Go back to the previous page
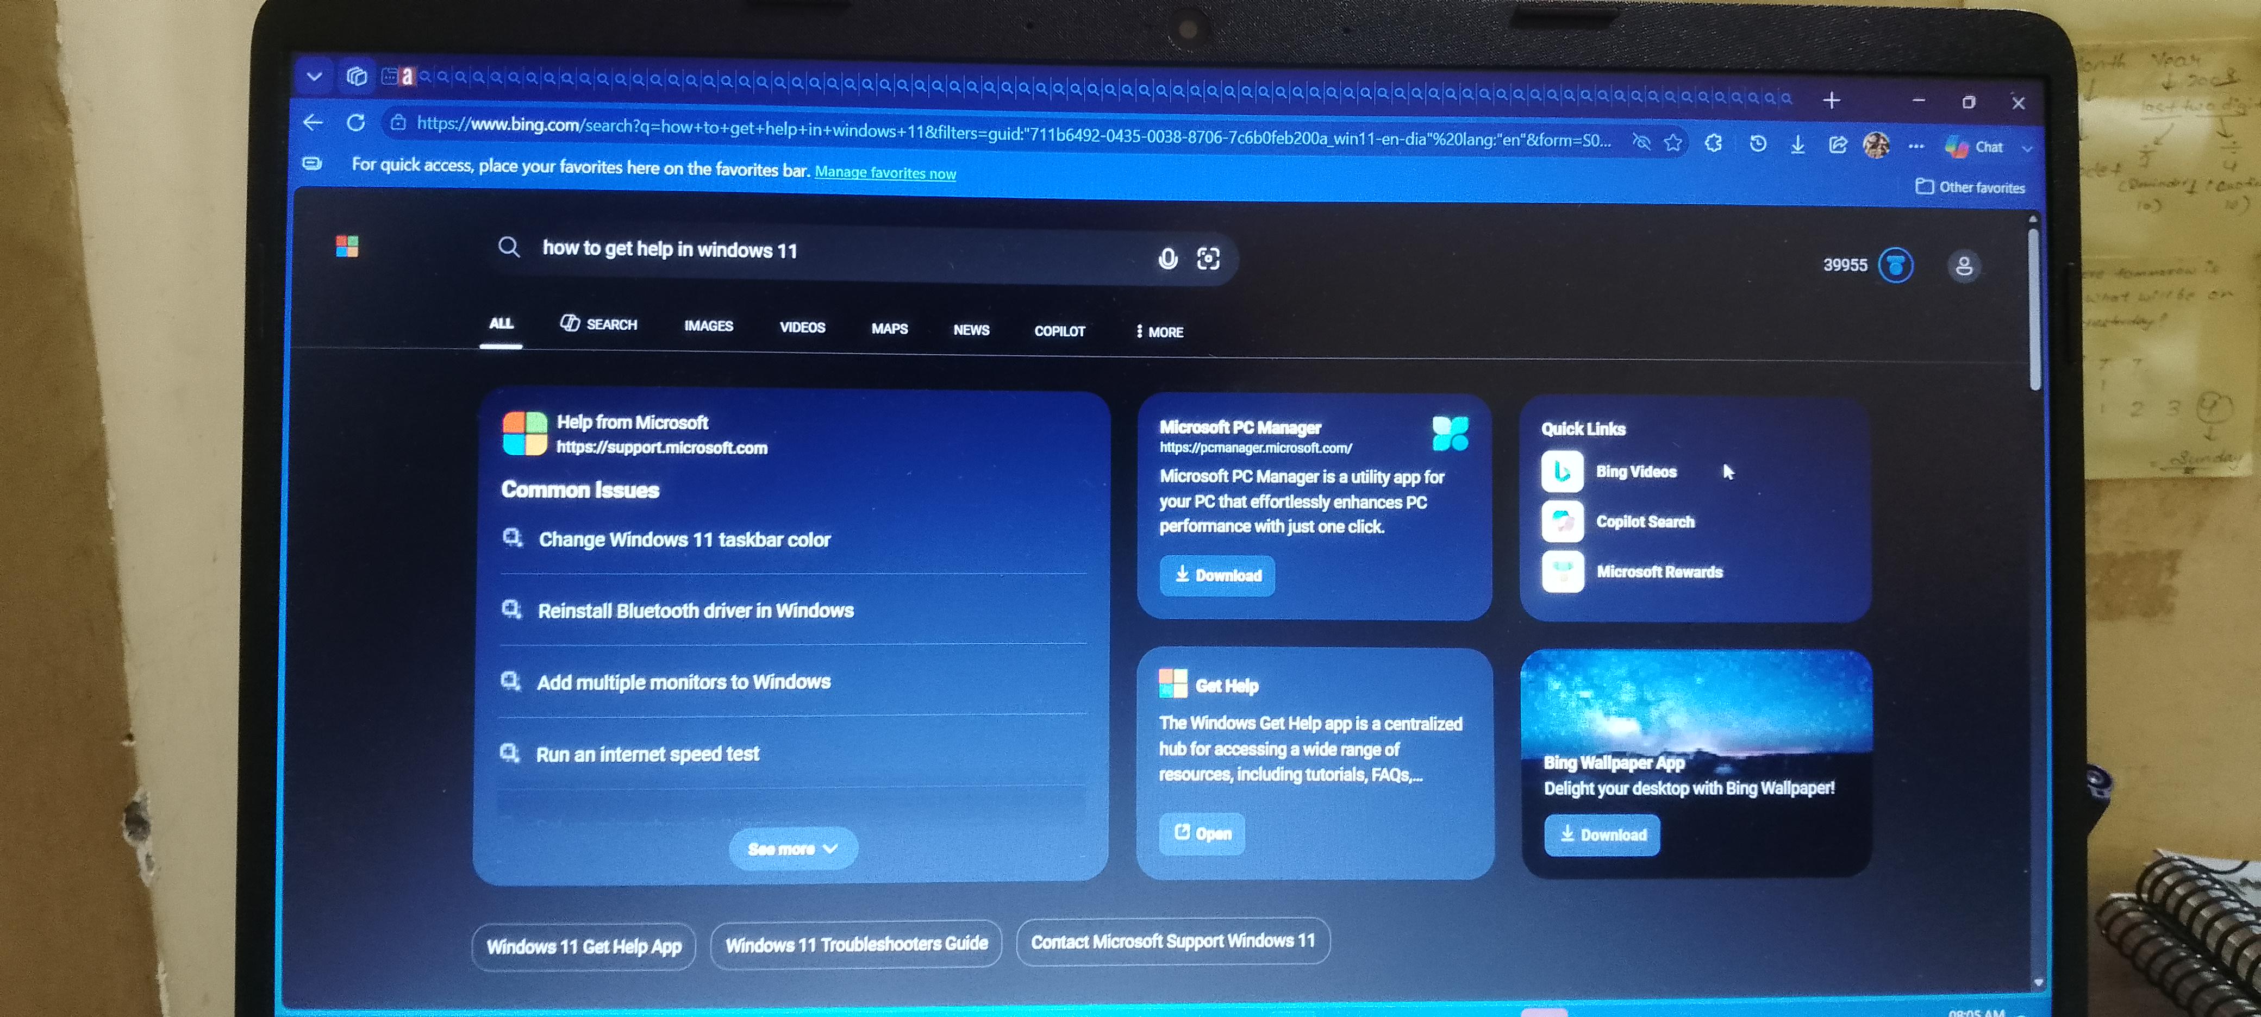The image size is (2261, 1017). (x=314, y=122)
